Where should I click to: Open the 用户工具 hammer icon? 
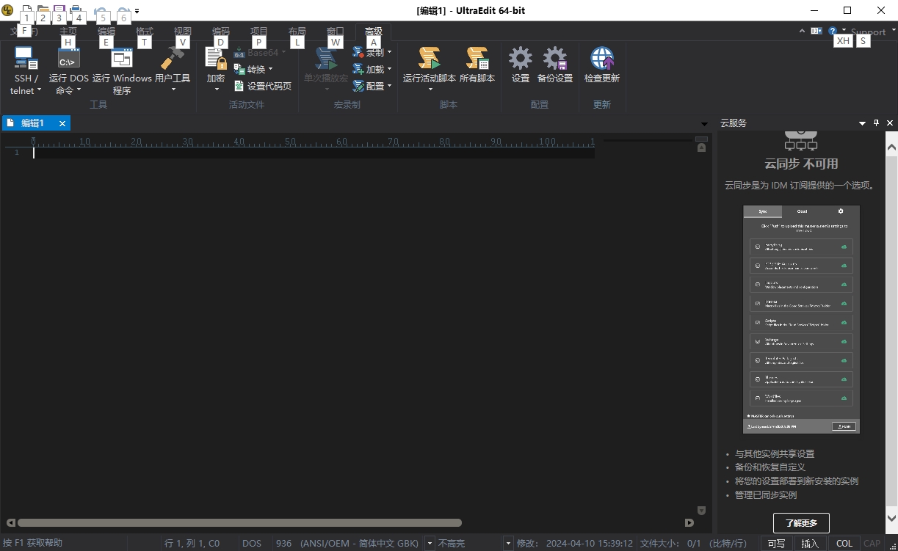(173, 59)
